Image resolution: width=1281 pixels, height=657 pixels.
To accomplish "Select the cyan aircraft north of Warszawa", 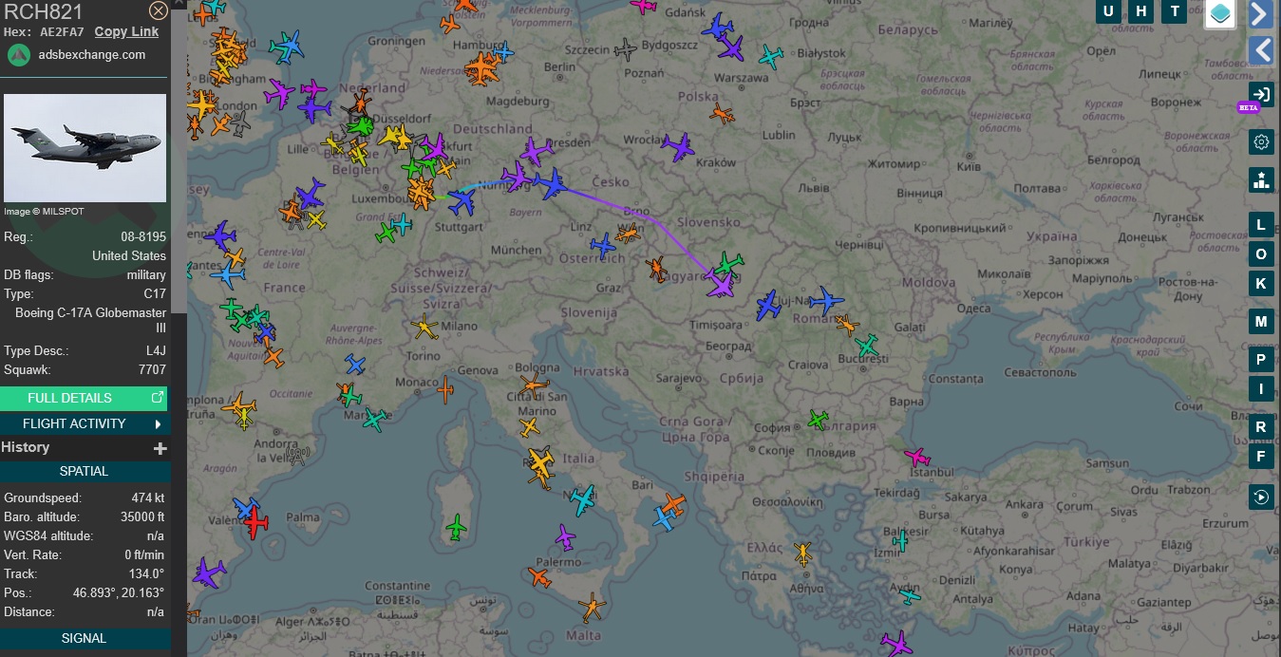I will pyautogui.click(x=771, y=57).
